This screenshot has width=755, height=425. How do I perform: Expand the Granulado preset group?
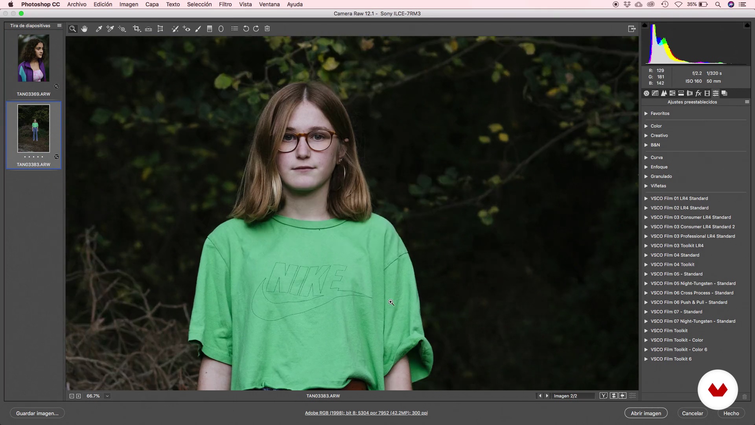tap(646, 176)
